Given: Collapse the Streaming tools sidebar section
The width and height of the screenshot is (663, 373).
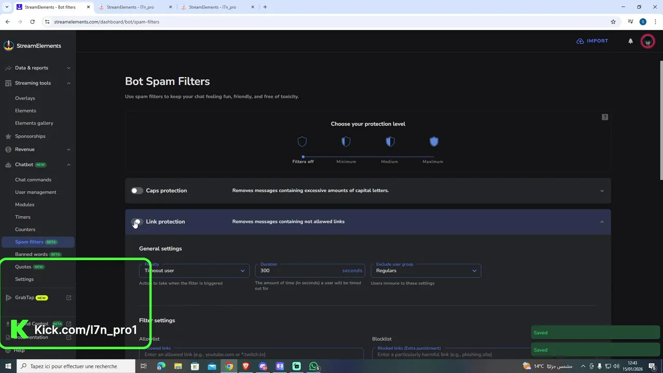Looking at the screenshot, I should (x=68, y=83).
